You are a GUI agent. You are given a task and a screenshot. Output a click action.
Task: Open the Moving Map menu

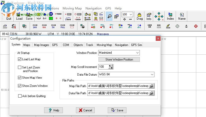(72, 8)
